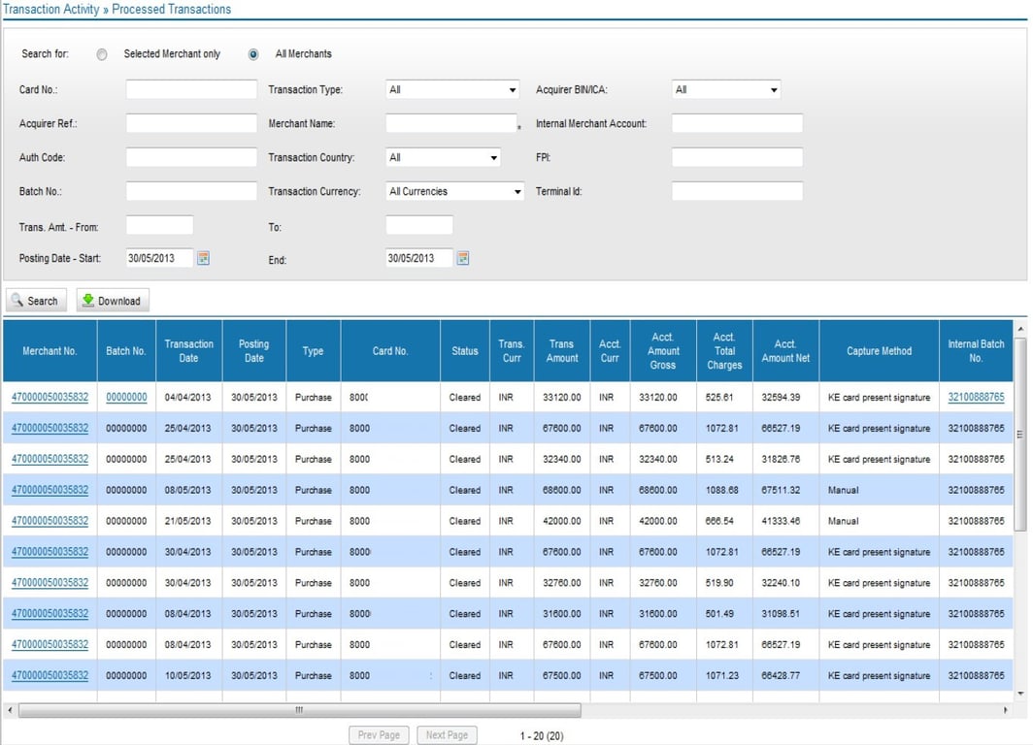This screenshot has height=745, width=1033.
Task: Click the Download button with green arrow
Action: (113, 301)
